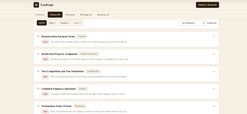The height and width of the screenshot is (114, 247).
Task: Click the High badge on Non-Competition clause
Action: pyautogui.click(x=45, y=77)
